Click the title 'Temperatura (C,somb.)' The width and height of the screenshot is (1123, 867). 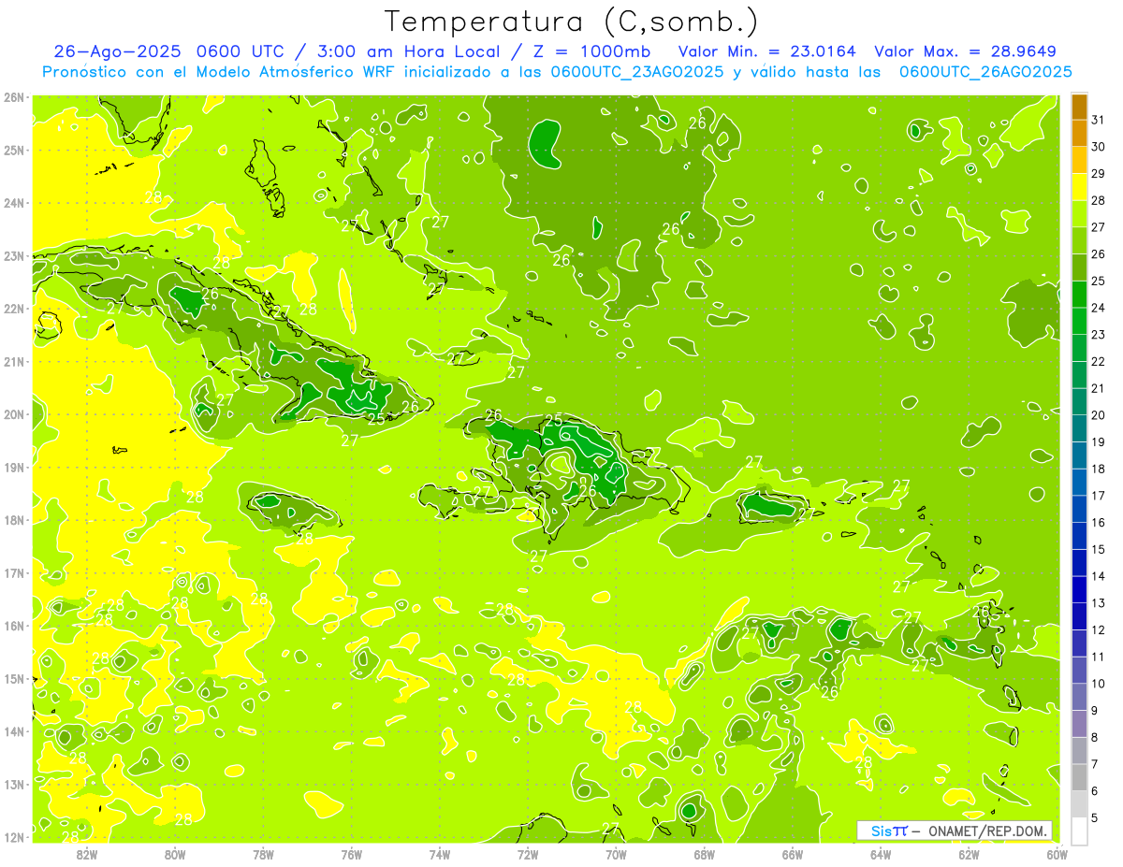click(x=572, y=22)
